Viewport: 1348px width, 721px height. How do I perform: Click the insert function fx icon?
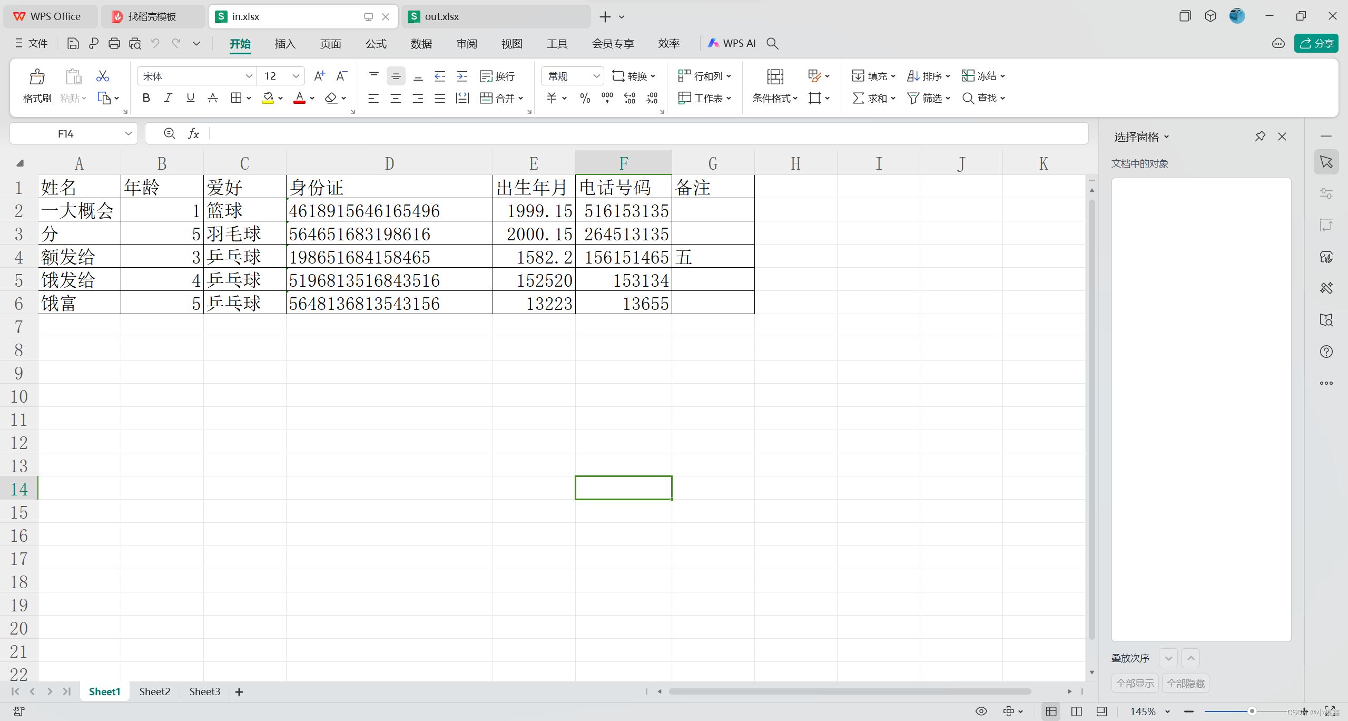[x=193, y=134]
